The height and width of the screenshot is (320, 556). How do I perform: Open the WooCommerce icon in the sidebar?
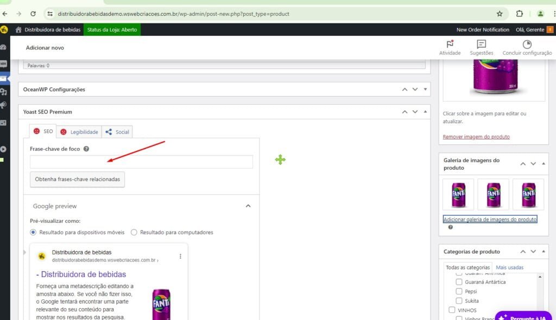(3, 64)
